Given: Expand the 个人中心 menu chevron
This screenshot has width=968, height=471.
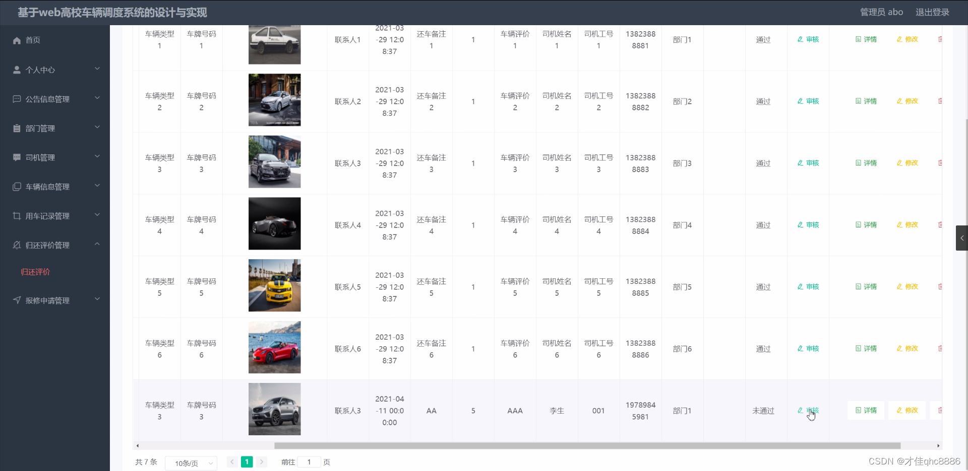Looking at the screenshot, I should (97, 69).
